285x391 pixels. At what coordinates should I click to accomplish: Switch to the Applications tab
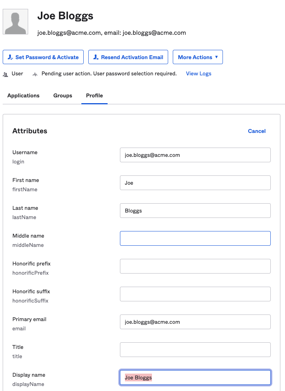click(24, 95)
